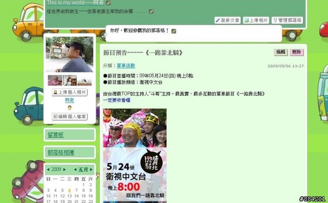Open first small baby thumbnail photo
328x203 pixels.
pyautogui.click(x=55, y=80)
